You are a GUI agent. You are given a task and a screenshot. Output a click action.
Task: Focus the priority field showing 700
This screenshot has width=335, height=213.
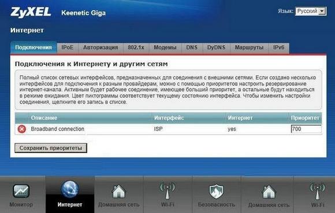tap(306, 129)
